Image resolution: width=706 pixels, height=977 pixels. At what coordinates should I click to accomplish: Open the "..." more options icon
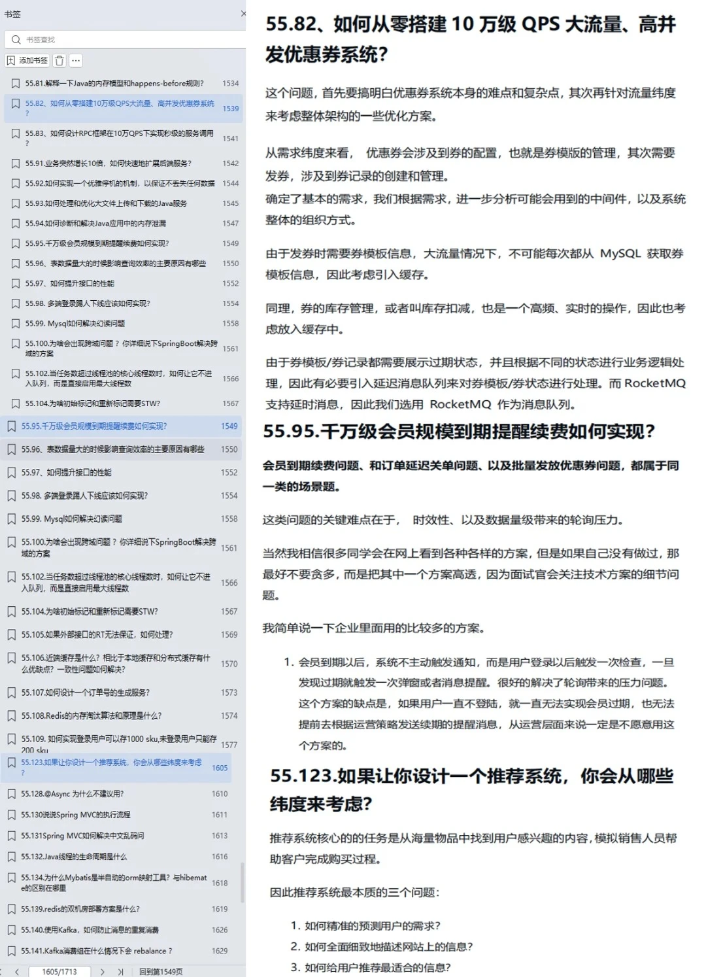pyautogui.click(x=76, y=60)
